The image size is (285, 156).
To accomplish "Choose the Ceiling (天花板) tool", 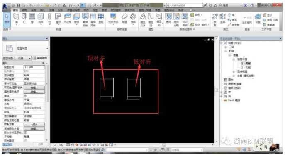I will click(67, 19).
